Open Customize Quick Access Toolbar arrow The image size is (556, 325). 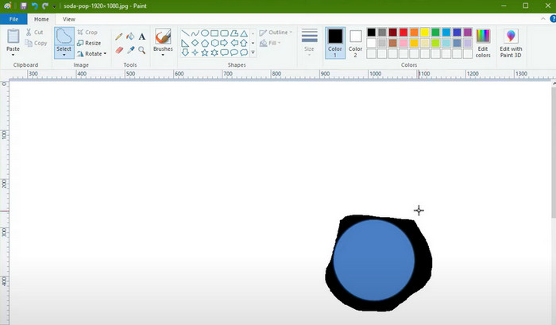(54, 6)
